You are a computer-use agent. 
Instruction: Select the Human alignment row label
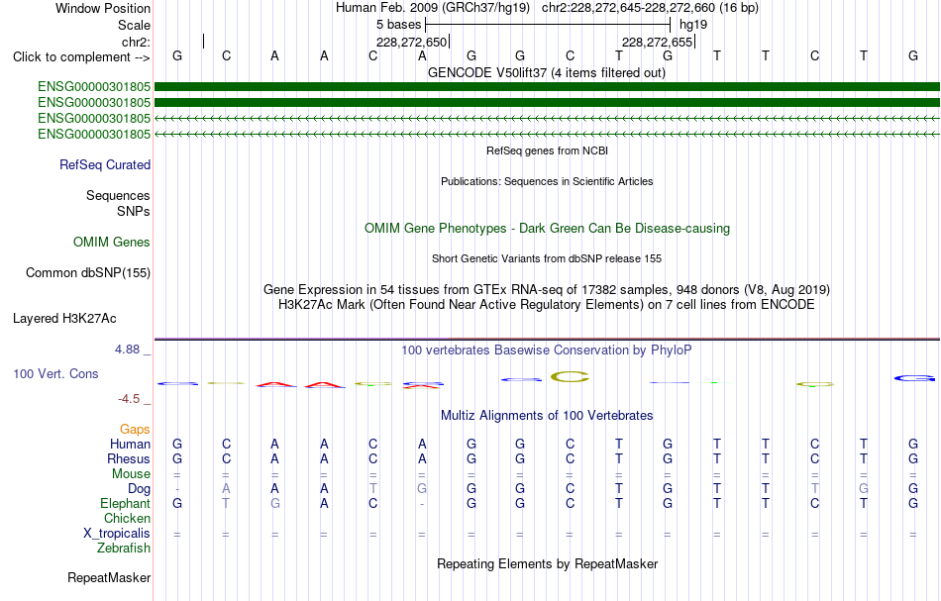pyautogui.click(x=130, y=444)
